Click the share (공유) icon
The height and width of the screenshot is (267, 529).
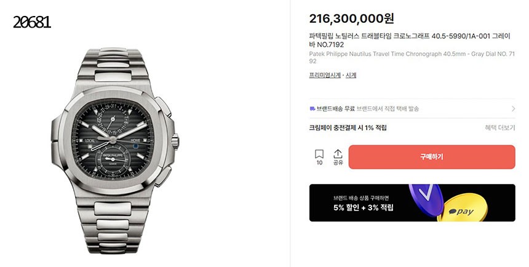(338, 154)
